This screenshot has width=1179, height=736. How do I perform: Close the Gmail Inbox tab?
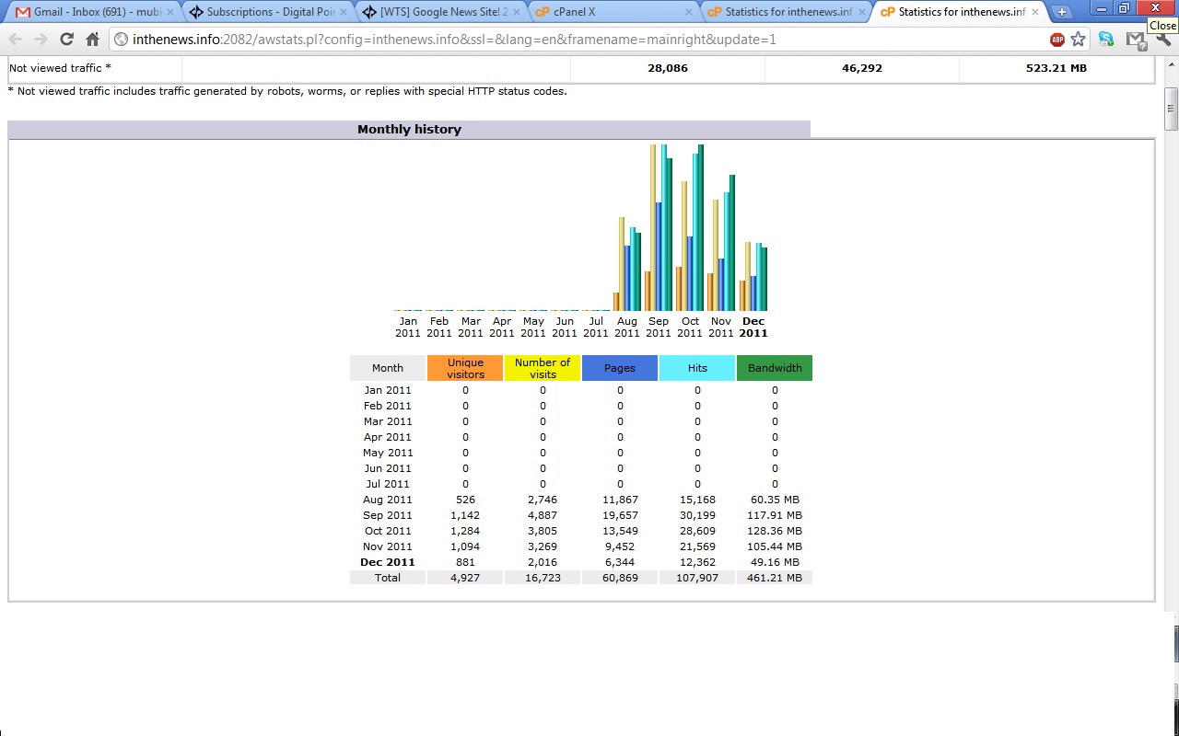[x=169, y=12]
